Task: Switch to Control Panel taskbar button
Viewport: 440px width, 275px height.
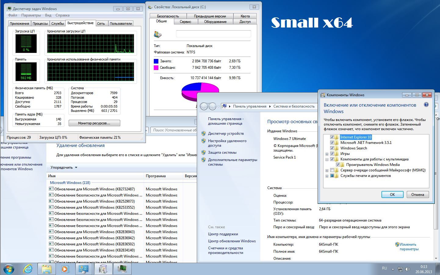Action: pyautogui.click(x=84, y=269)
